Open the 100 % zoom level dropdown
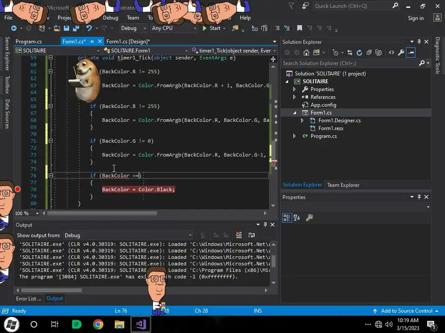This screenshot has height=333, width=445. pos(27,213)
